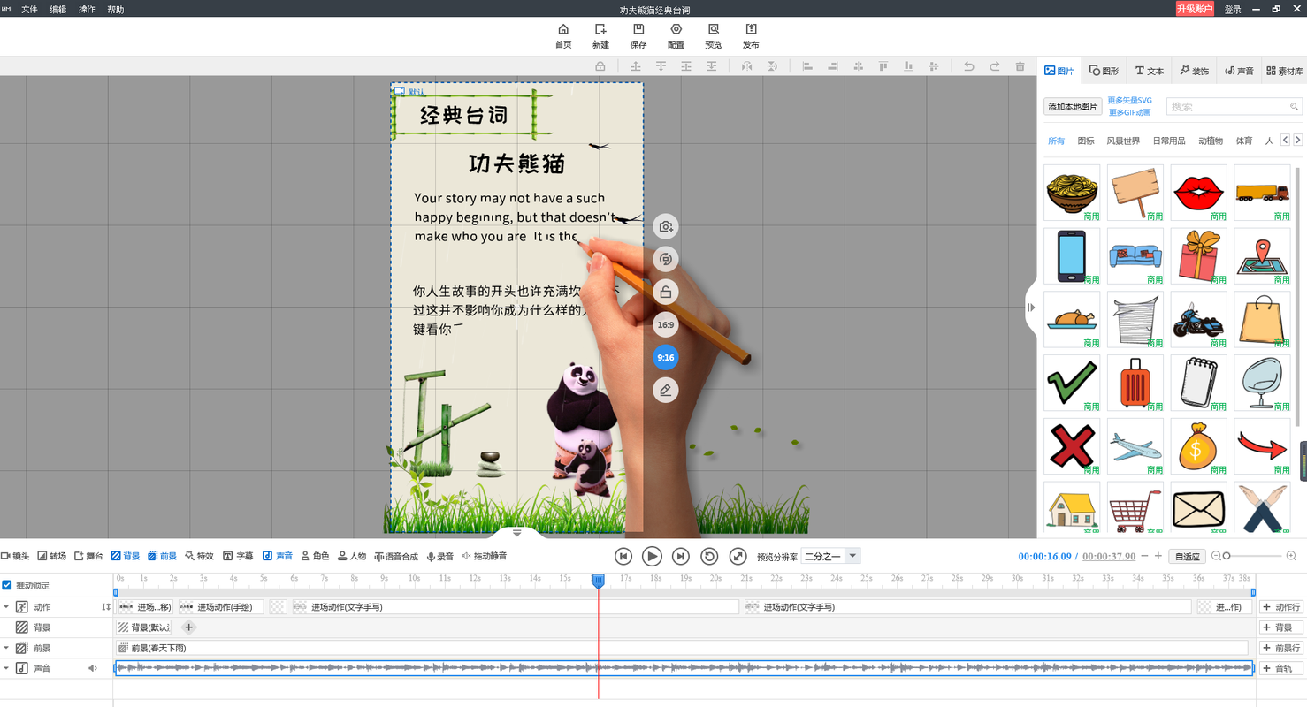Click the redo arrow icon
The height and width of the screenshot is (707, 1307).
click(x=995, y=66)
